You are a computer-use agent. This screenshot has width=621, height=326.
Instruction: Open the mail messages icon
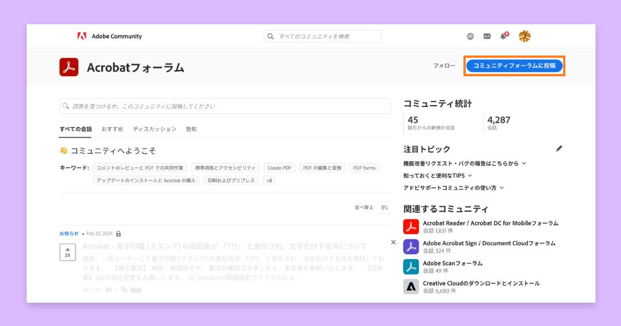point(487,36)
